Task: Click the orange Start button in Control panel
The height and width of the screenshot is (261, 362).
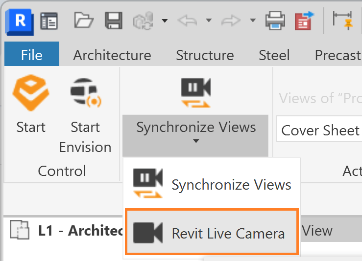Action: click(31, 104)
